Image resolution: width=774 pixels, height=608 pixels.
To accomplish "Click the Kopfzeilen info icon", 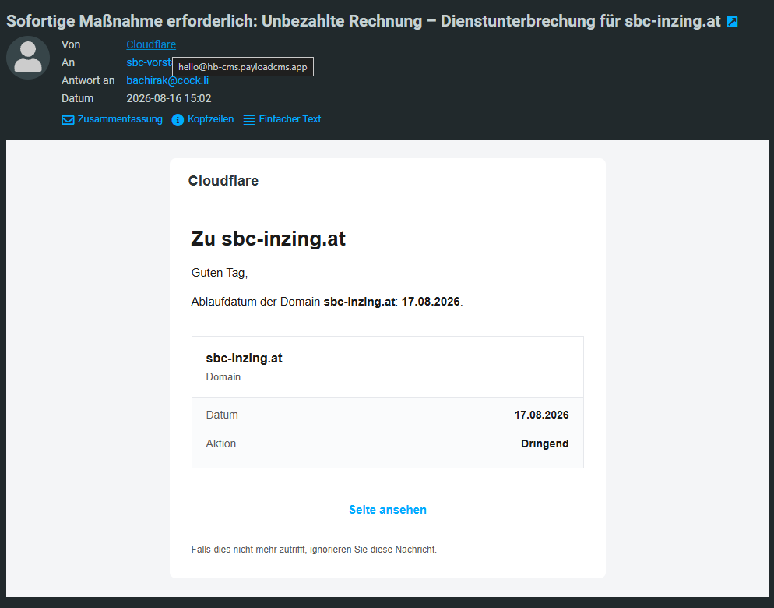I will [178, 119].
